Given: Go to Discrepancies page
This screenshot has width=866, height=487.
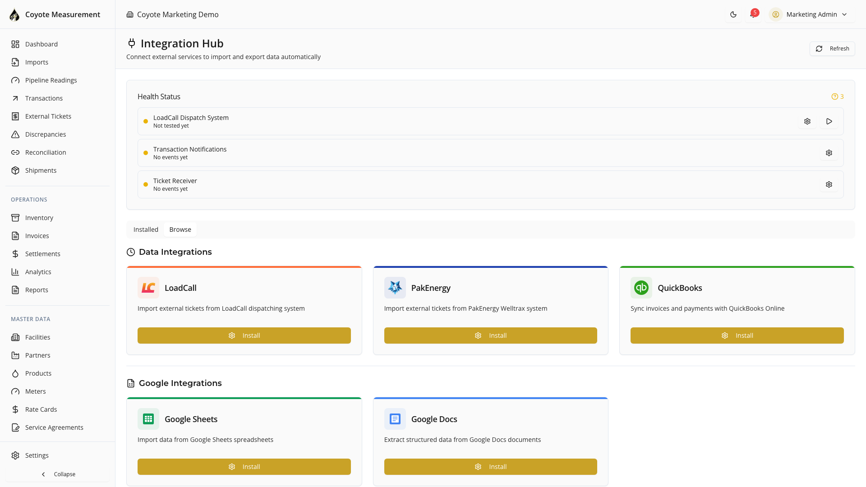Looking at the screenshot, I should [45, 134].
